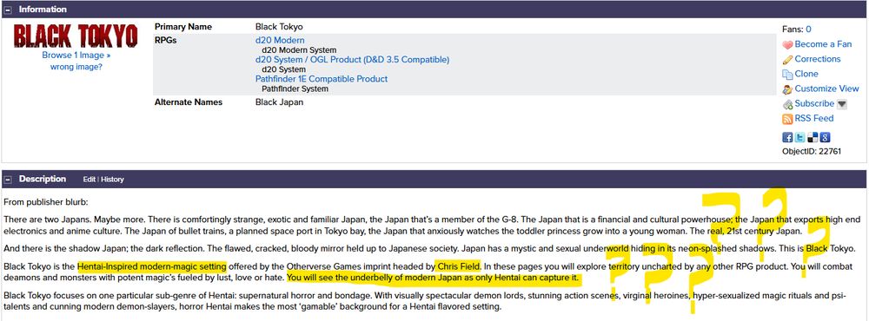
Task: Share on Twitter icon
Action: (x=799, y=138)
